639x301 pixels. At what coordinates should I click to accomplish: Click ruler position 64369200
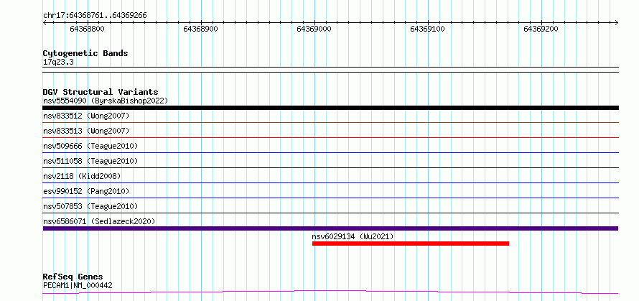click(541, 29)
